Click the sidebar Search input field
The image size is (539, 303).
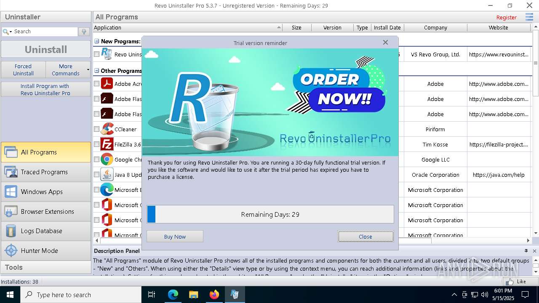click(45, 32)
